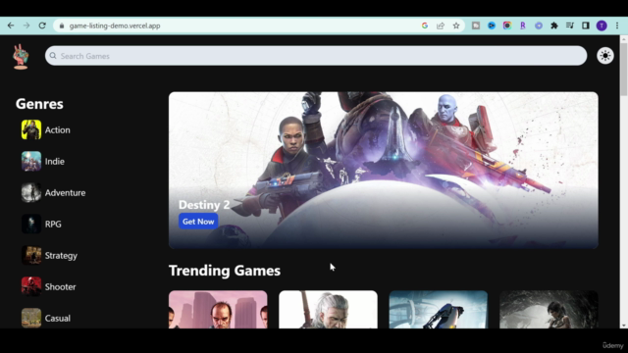
Task: Go back using the browser back arrow
Action: click(x=11, y=25)
